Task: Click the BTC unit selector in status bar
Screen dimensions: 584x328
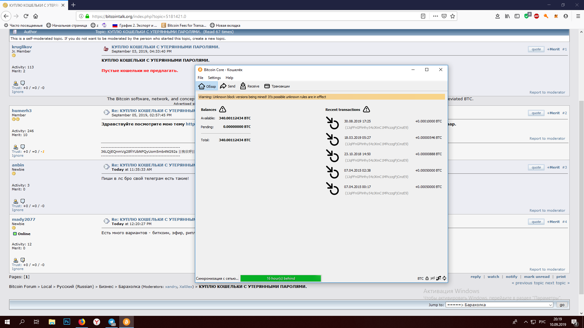Action: click(420, 278)
